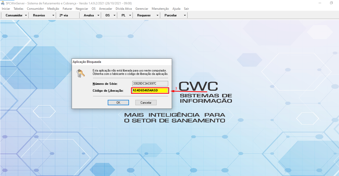Click Cancelar in the Aplicação Bloqueada dialog
This screenshot has width=339, height=176.
coord(145,102)
